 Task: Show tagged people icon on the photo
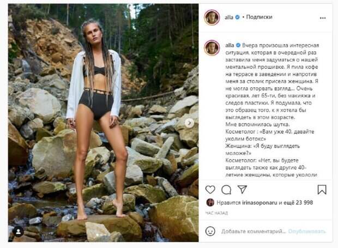[19, 232]
